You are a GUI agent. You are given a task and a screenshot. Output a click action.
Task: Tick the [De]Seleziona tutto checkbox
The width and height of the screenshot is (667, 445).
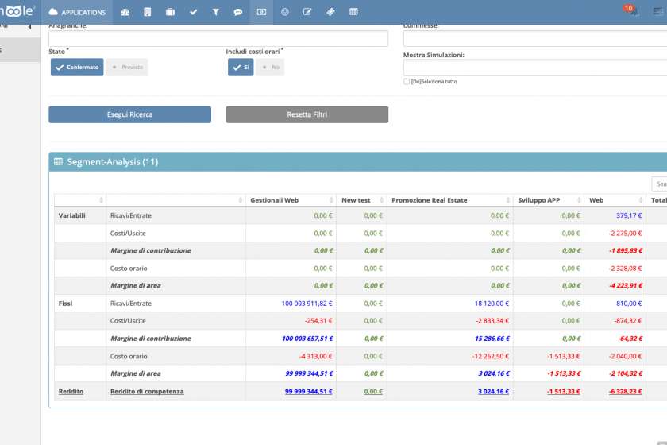click(x=407, y=81)
